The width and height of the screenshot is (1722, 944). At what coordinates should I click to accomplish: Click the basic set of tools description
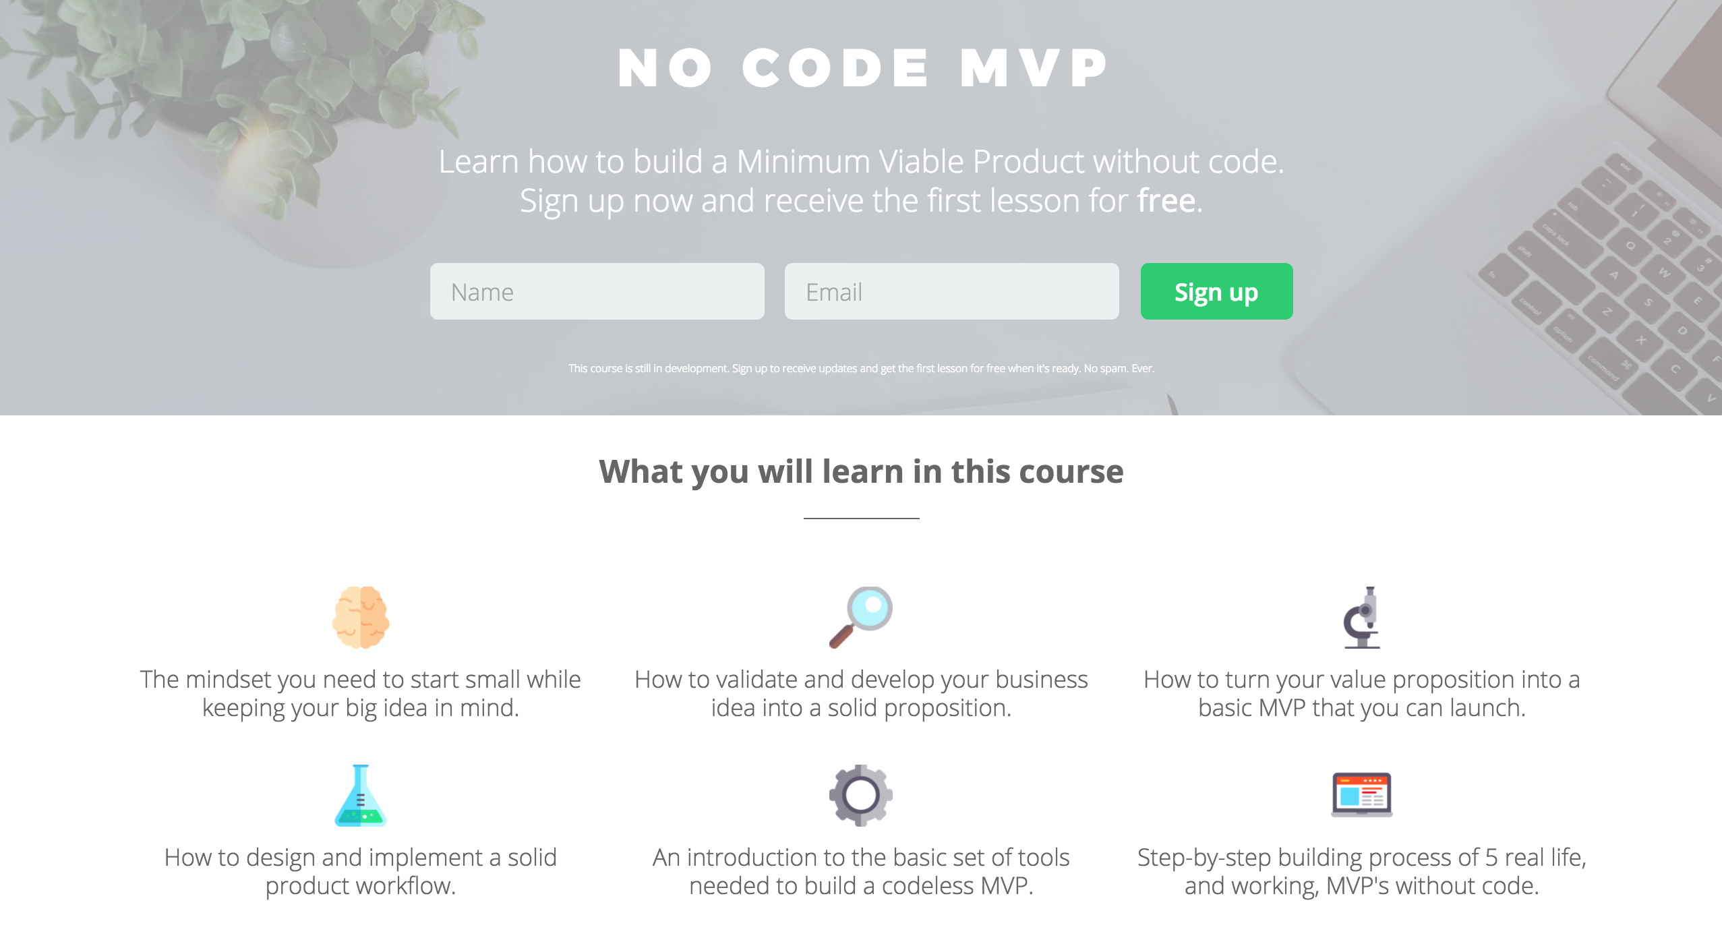point(861,872)
